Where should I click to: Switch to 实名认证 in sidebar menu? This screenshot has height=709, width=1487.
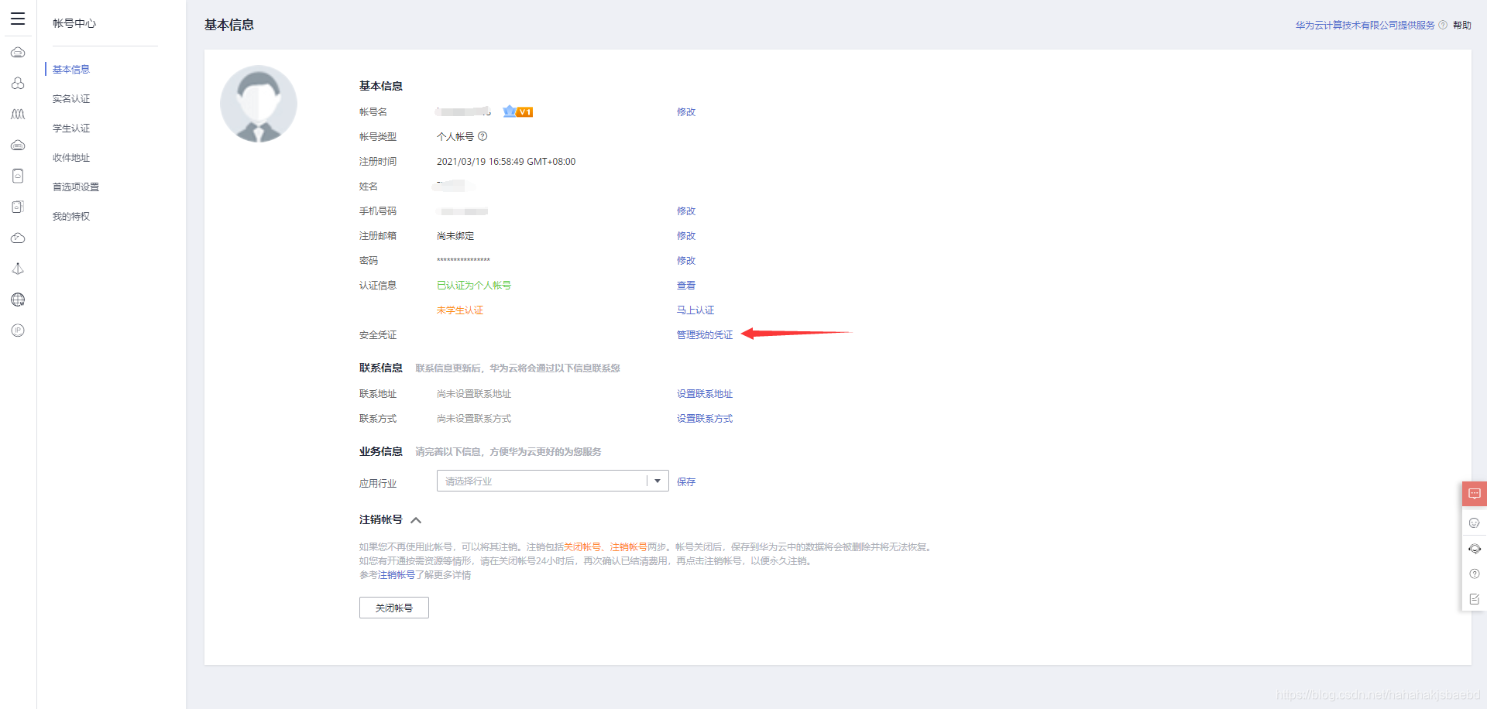coord(70,98)
